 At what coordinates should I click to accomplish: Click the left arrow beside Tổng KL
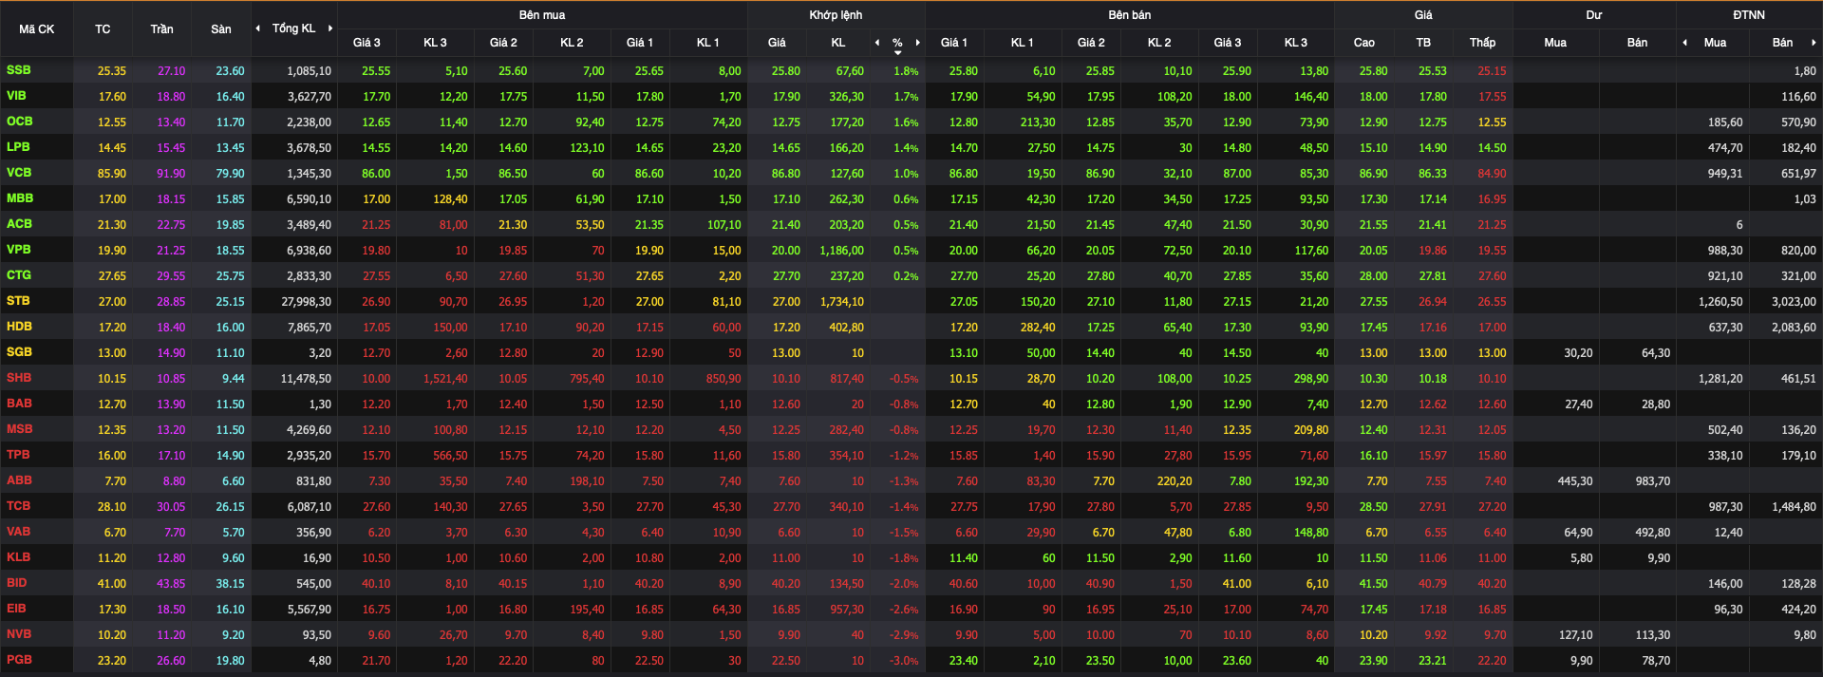coord(258,28)
